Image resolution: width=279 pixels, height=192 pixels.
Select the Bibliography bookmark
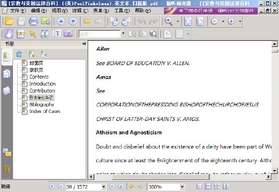[42, 105]
